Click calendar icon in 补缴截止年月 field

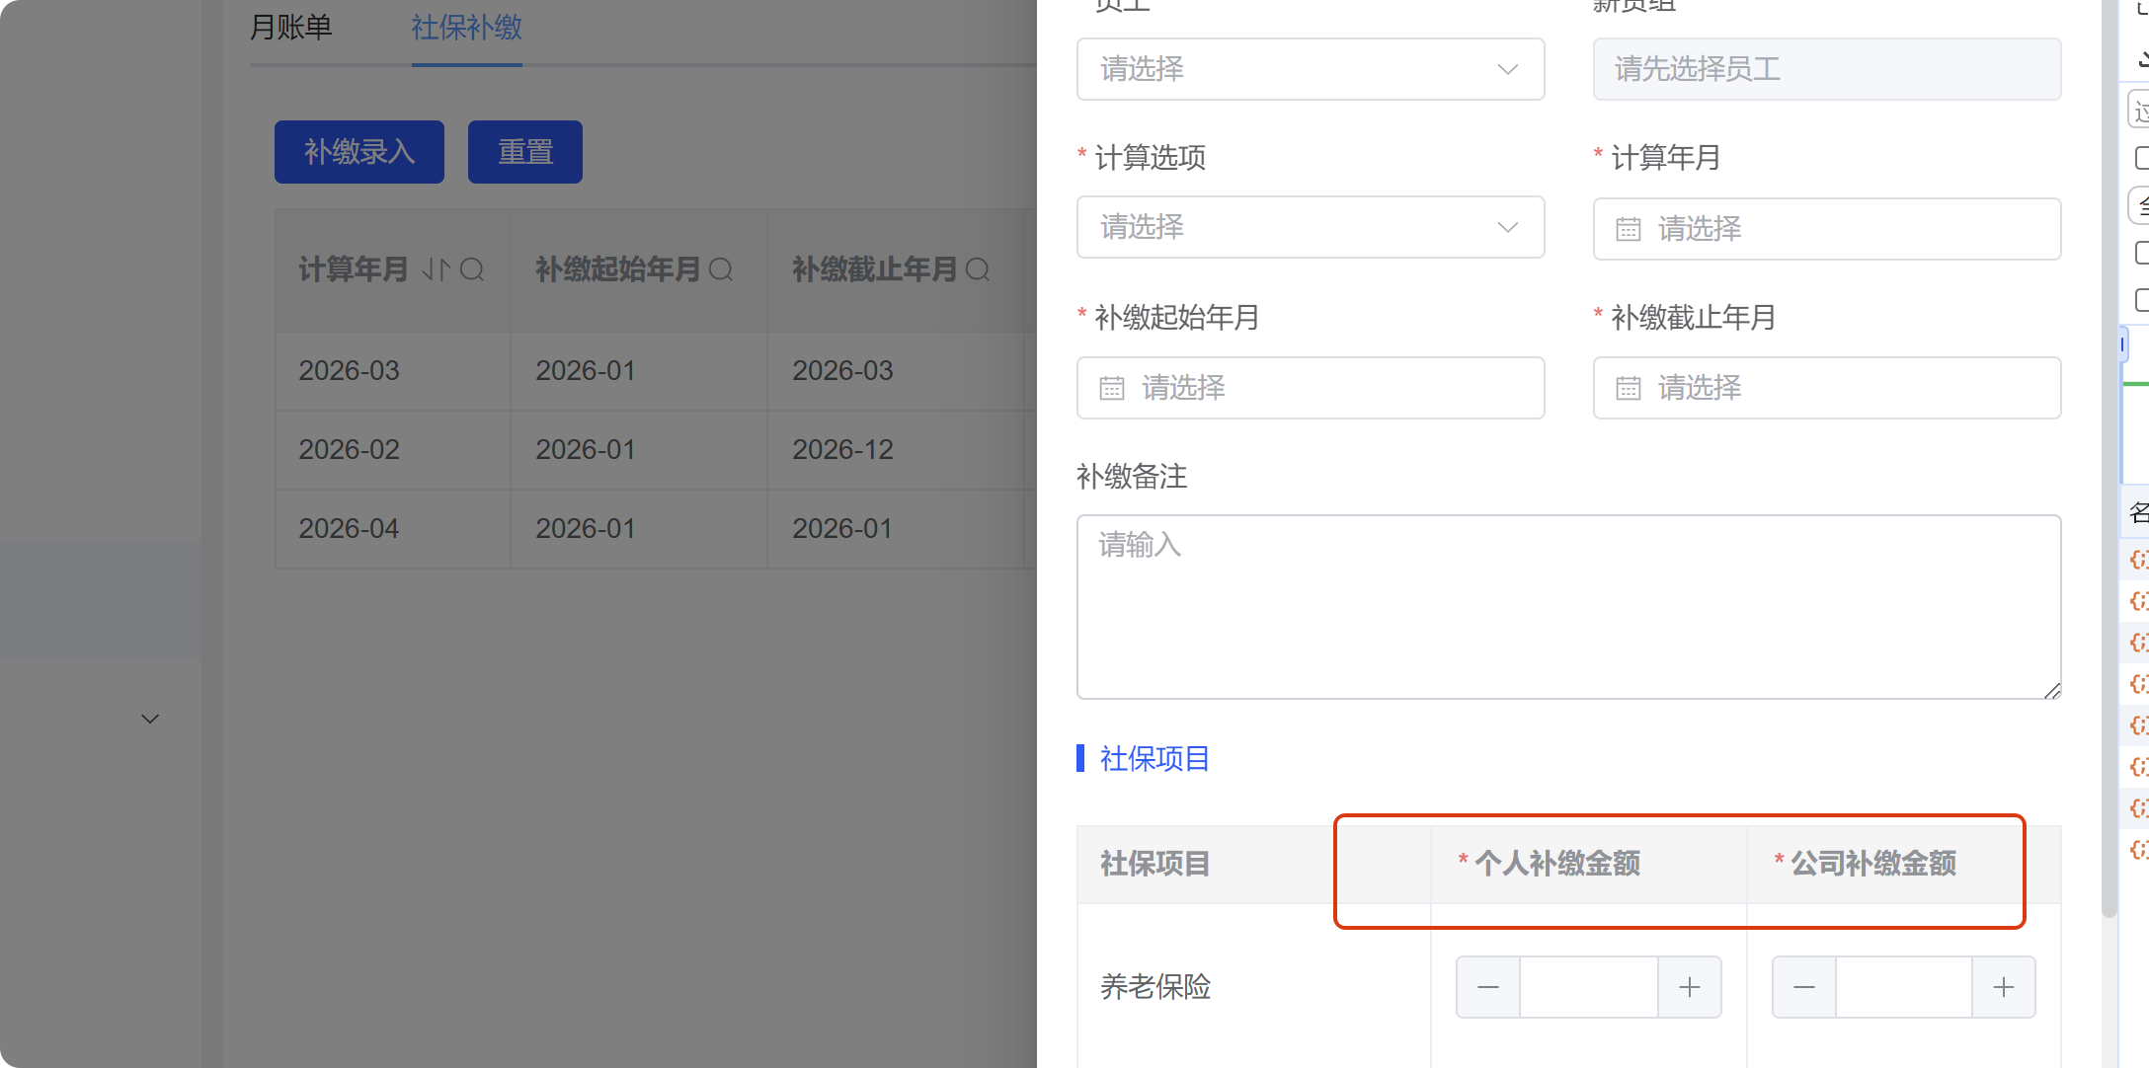[x=1628, y=388]
